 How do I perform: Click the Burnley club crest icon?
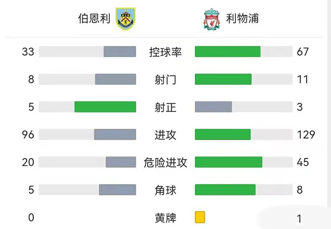click(126, 19)
